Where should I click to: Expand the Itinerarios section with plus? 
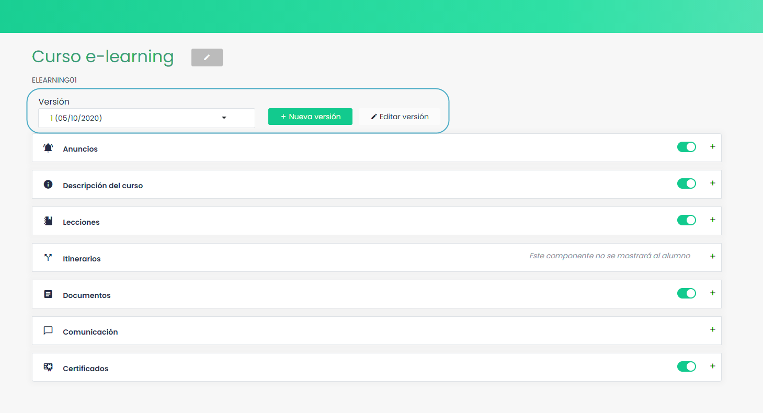[712, 256]
